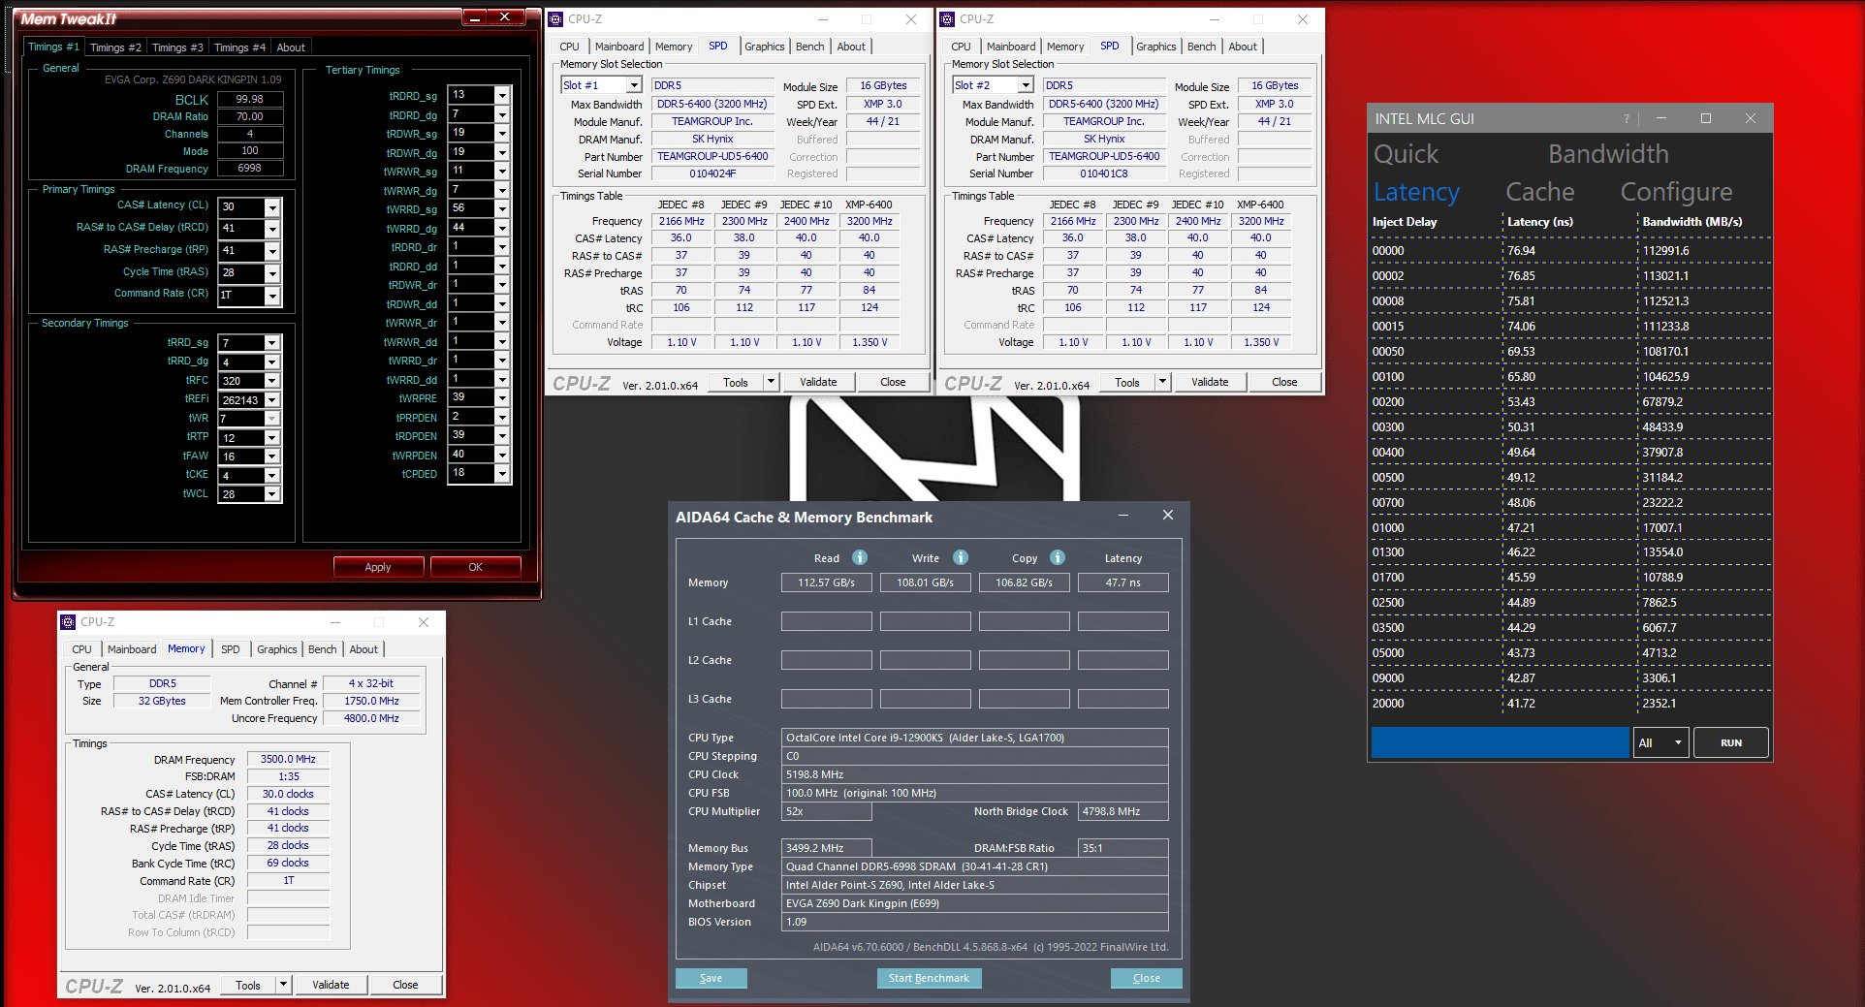The height and width of the screenshot is (1007, 1865).
Task: Click the Inject Delay 20000 row in Intel MLC GUI
Action: pos(1570,704)
